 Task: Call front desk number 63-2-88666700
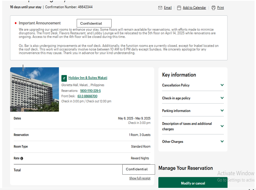(87, 96)
